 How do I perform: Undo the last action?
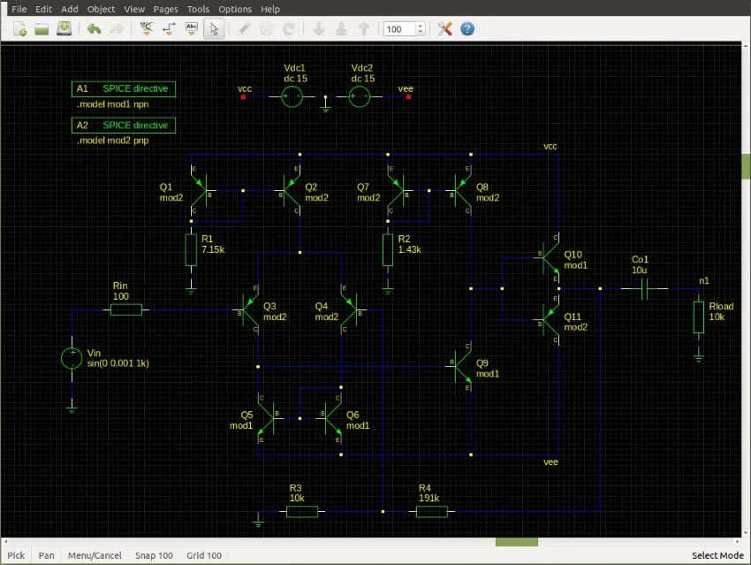[94, 29]
